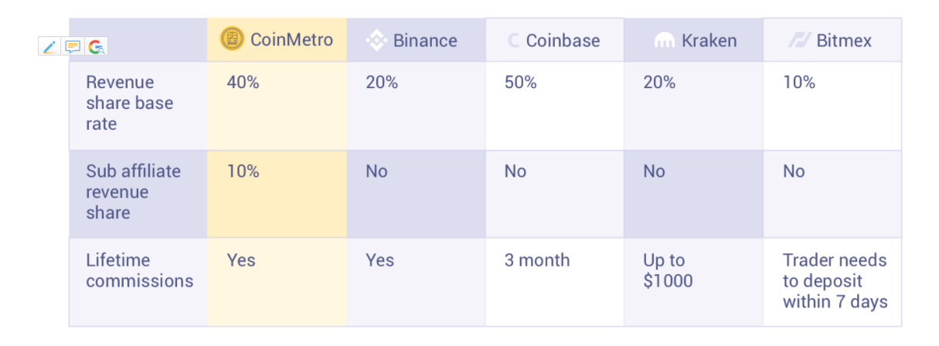Click the Lifetime commissions row label
The height and width of the screenshot is (346, 939).
pos(139,270)
